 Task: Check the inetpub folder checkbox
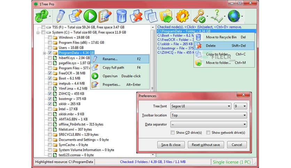50,83
